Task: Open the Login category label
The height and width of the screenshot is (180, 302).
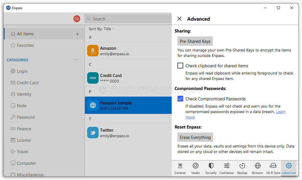Action: coord(22,71)
